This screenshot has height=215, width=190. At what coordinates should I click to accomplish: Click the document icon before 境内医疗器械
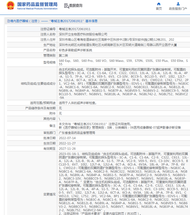9,21
